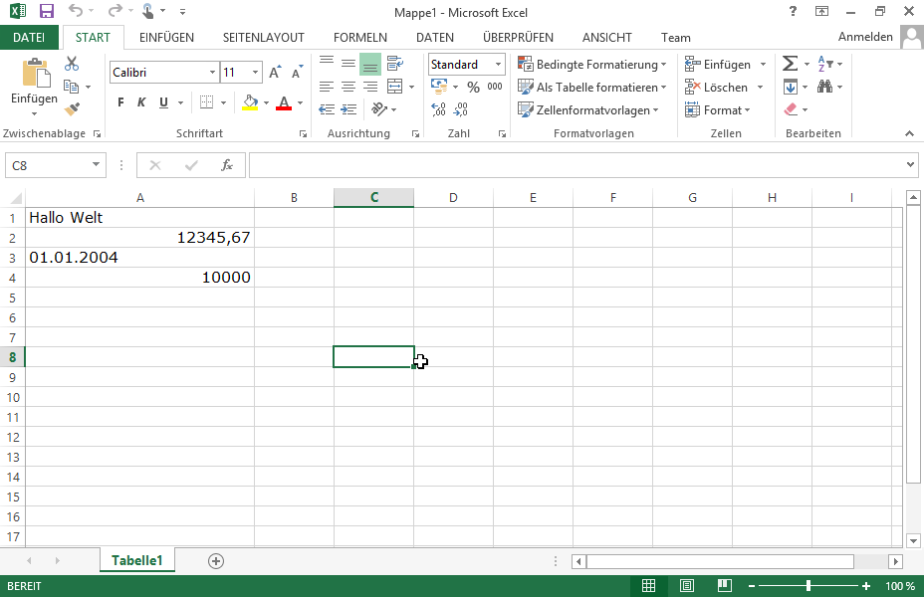Open the Standard number format dropdown
This screenshot has height=597, width=924.
pos(499,64)
